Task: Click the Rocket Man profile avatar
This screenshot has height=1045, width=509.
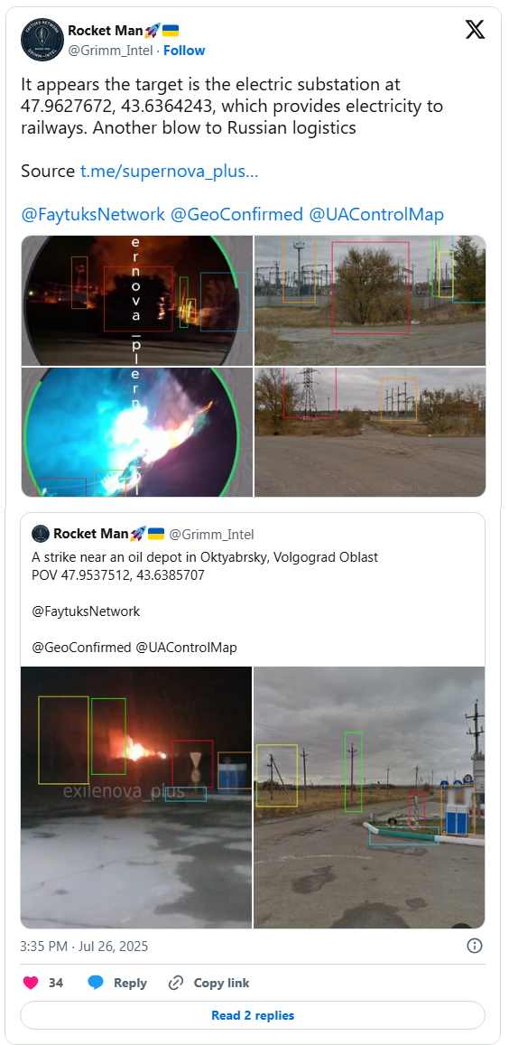Action: click(42, 40)
